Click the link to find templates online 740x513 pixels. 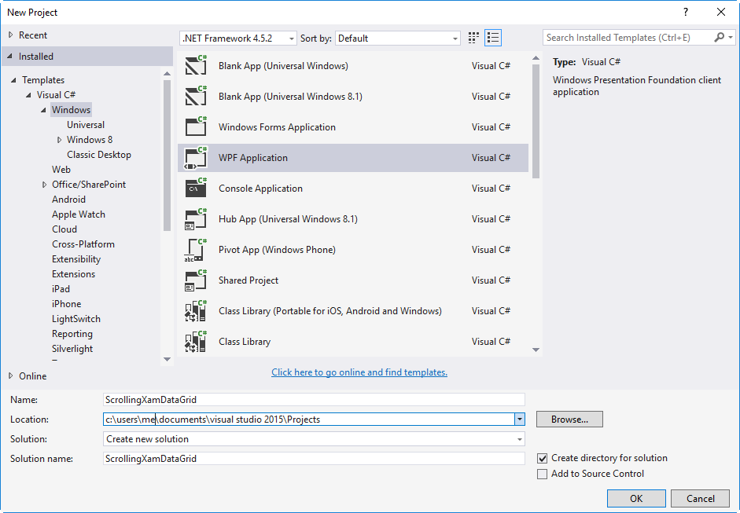pos(359,372)
